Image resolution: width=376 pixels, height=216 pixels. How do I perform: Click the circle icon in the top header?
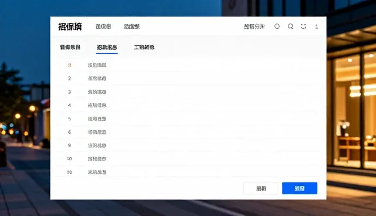tap(277, 26)
